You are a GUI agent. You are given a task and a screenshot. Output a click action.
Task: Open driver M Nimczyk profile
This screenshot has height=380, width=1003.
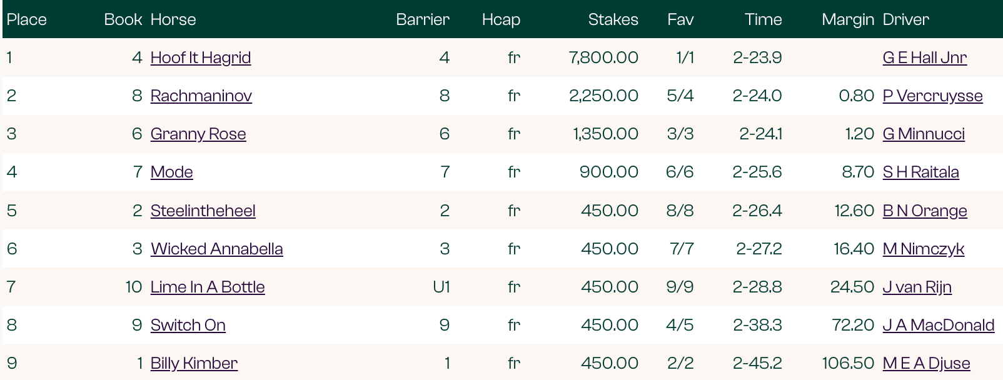[x=923, y=249]
